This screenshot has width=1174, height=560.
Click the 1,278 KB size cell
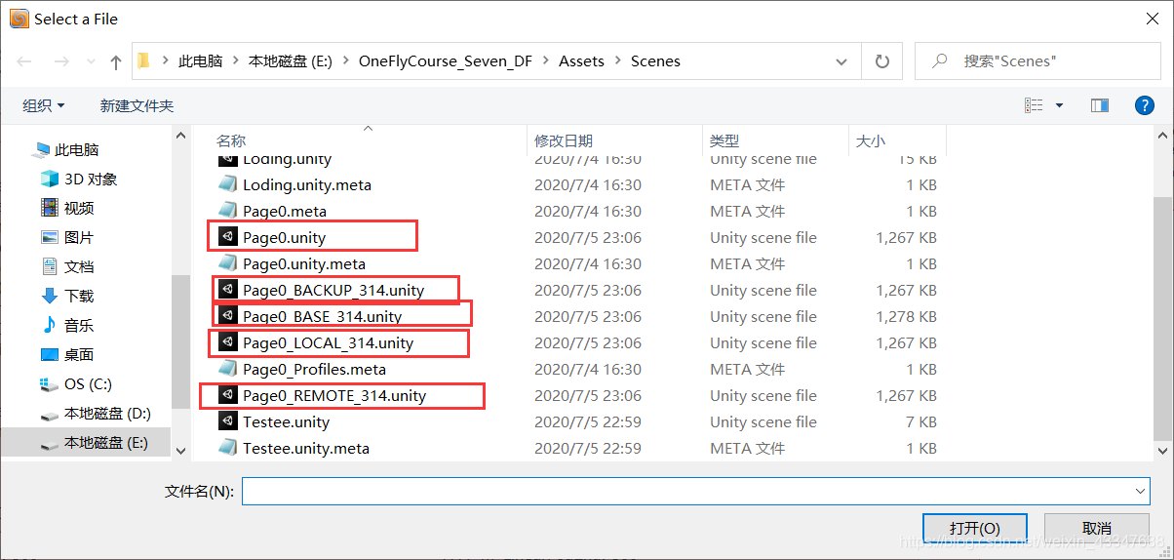pyautogui.click(x=906, y=316)
